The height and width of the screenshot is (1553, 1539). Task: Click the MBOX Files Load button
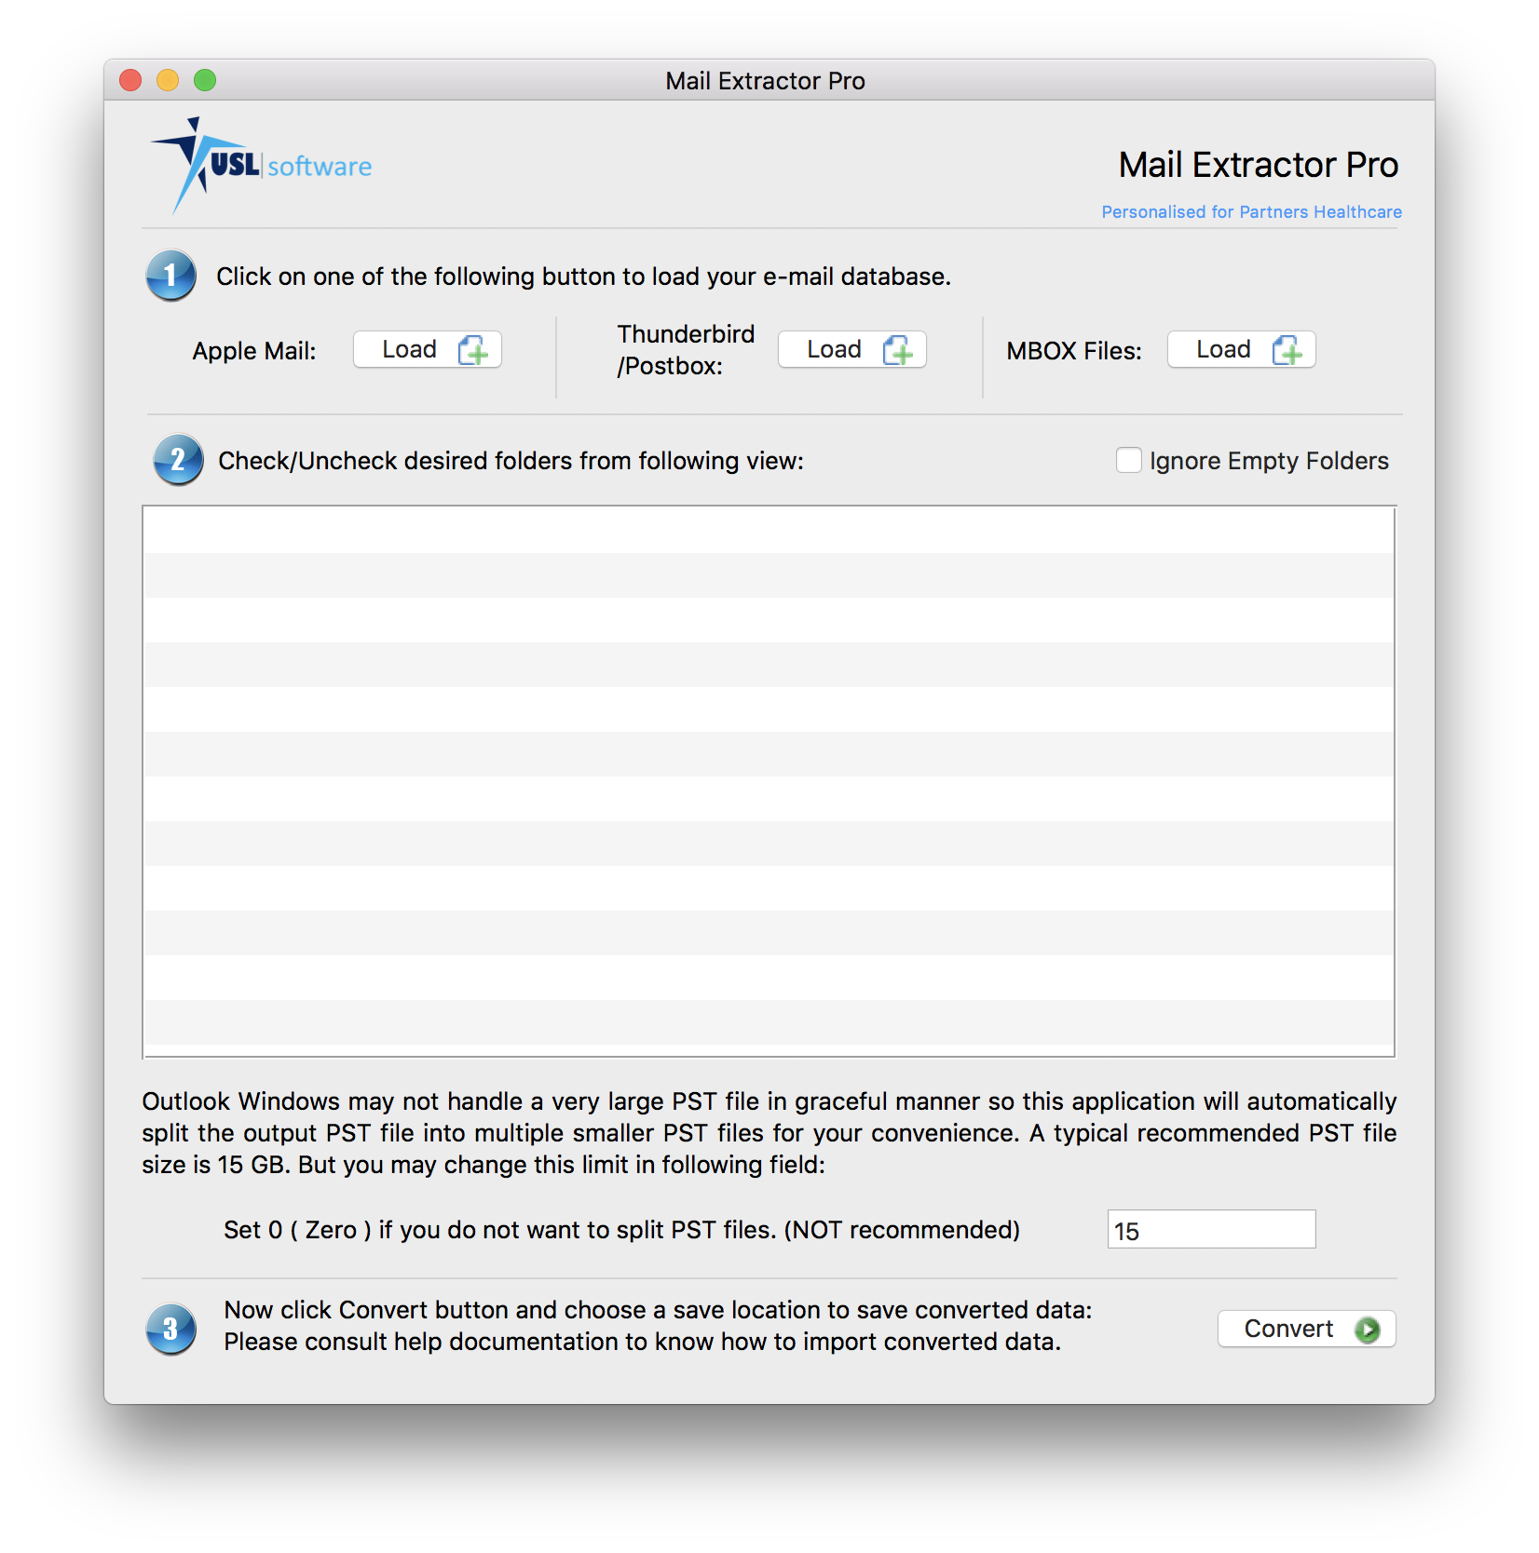pyautogui.click(x=1242, y=350)
